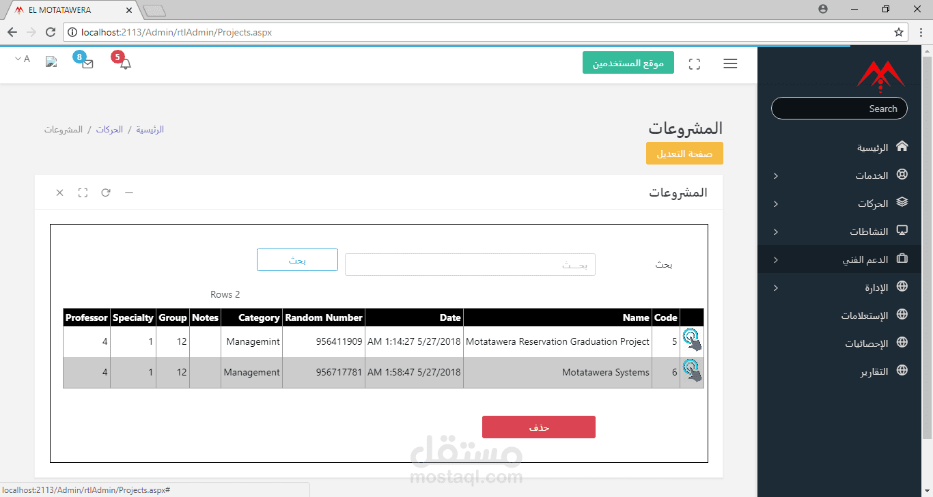Close the المشروعات card panel
This screenshot has width=933, height=497.
point(60,193)
